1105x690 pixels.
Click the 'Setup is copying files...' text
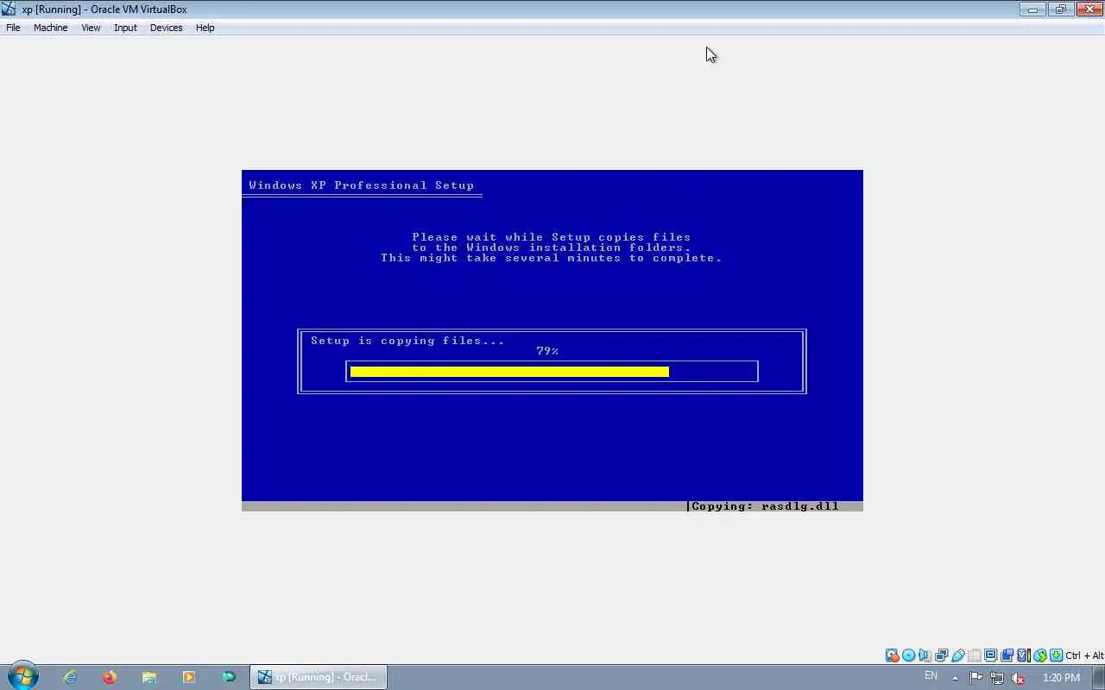pyautogui.click(x=407, y=341)
